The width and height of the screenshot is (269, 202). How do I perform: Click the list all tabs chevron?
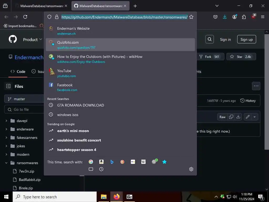(x=217, y=6)
